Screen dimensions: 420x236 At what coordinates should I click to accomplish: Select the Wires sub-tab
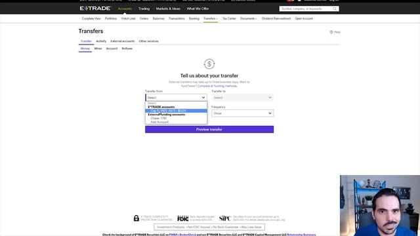98,49
